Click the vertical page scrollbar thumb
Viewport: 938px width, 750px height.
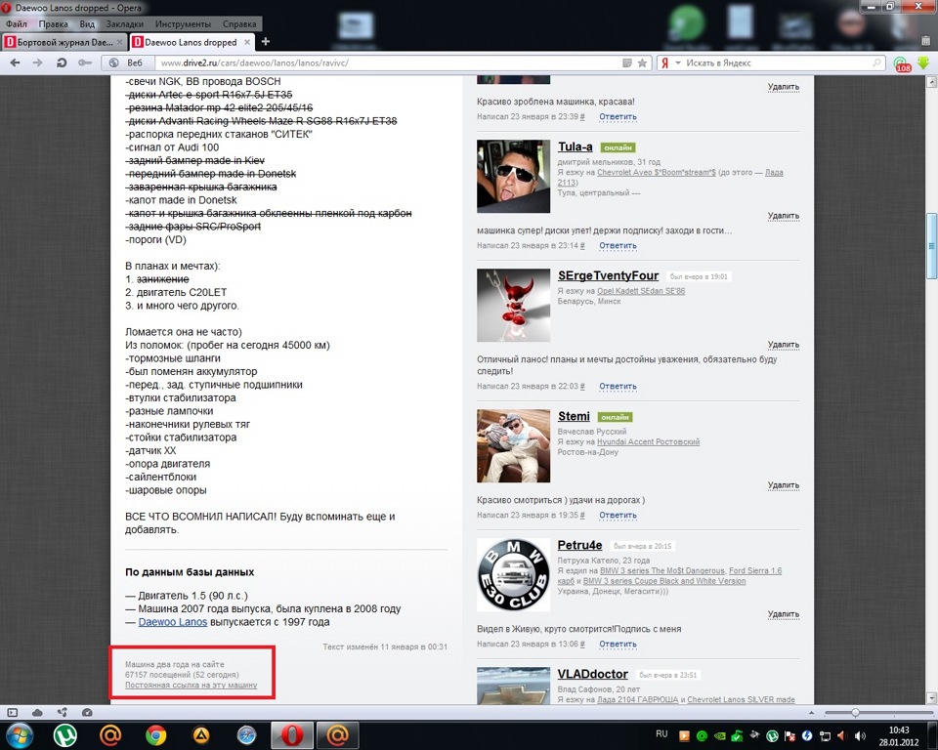coord(931,246)
